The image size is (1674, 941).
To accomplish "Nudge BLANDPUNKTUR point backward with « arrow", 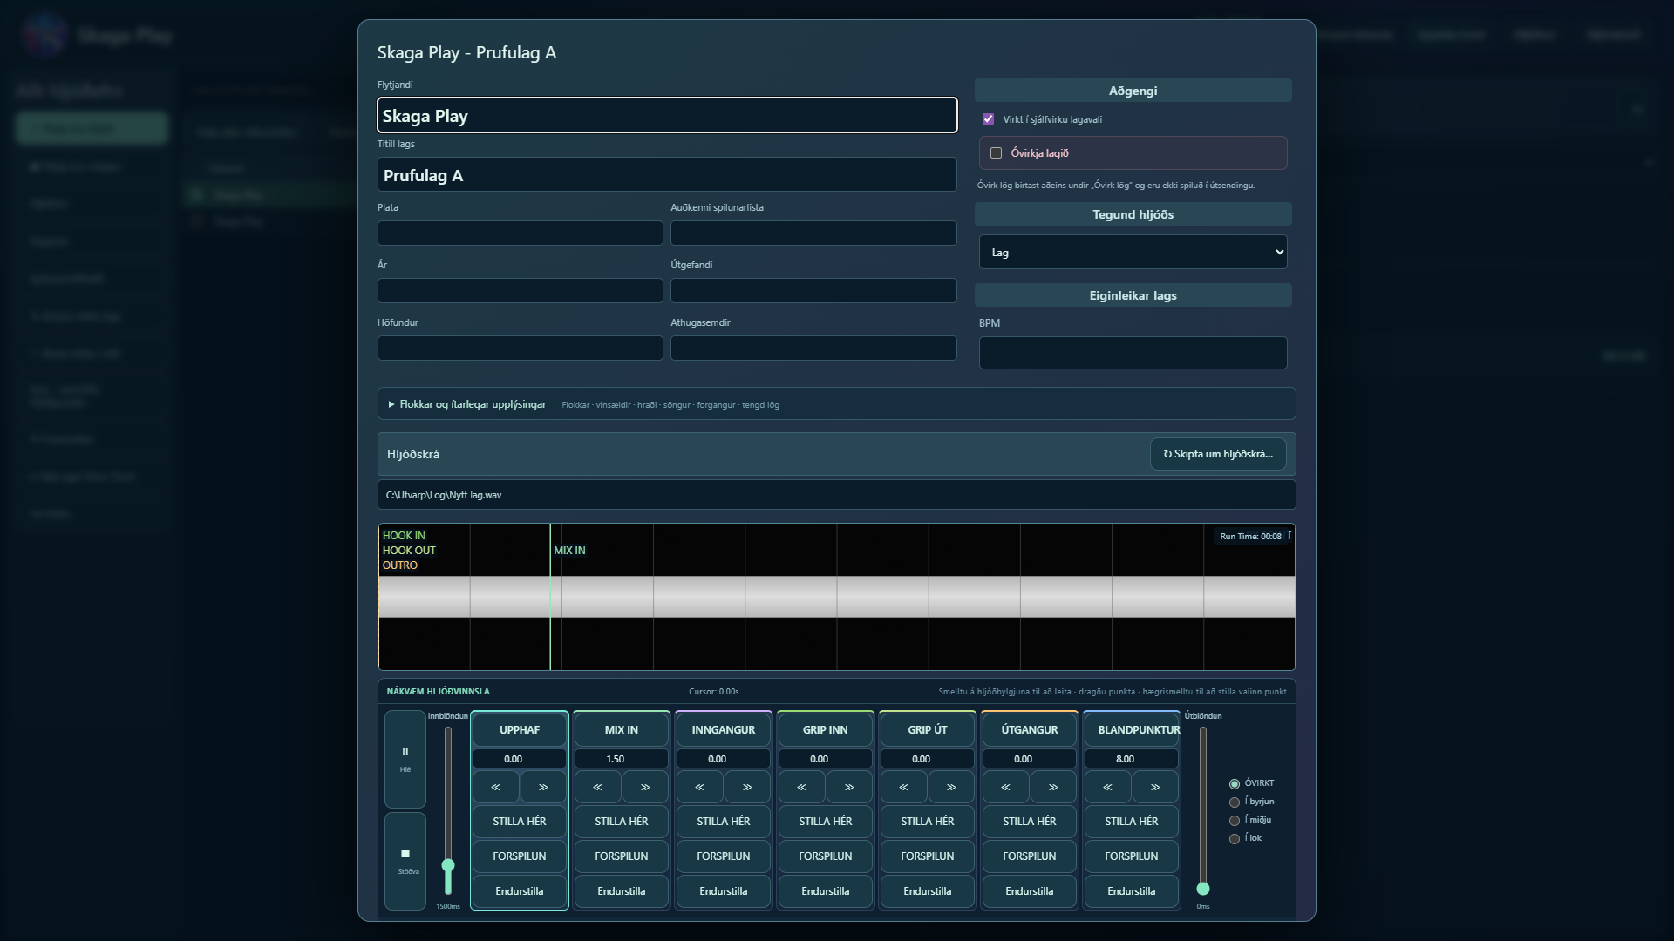I will [x=1108, y=787].
